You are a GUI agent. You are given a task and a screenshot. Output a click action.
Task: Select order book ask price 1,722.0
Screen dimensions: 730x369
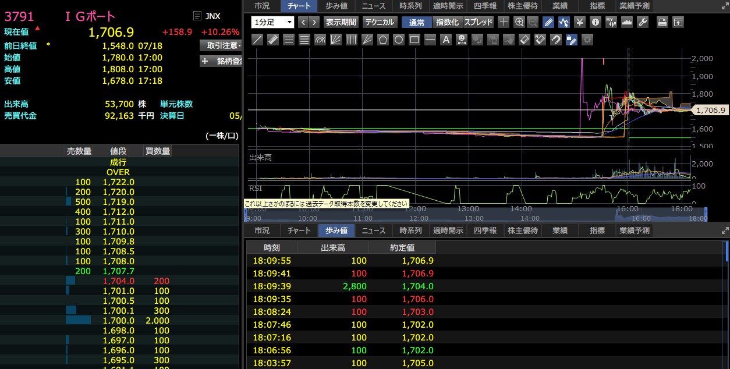119,182
